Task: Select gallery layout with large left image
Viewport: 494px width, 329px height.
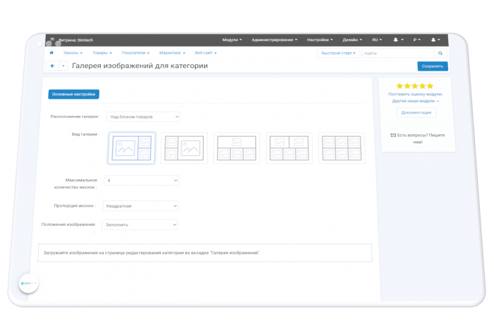Action: 132,148
